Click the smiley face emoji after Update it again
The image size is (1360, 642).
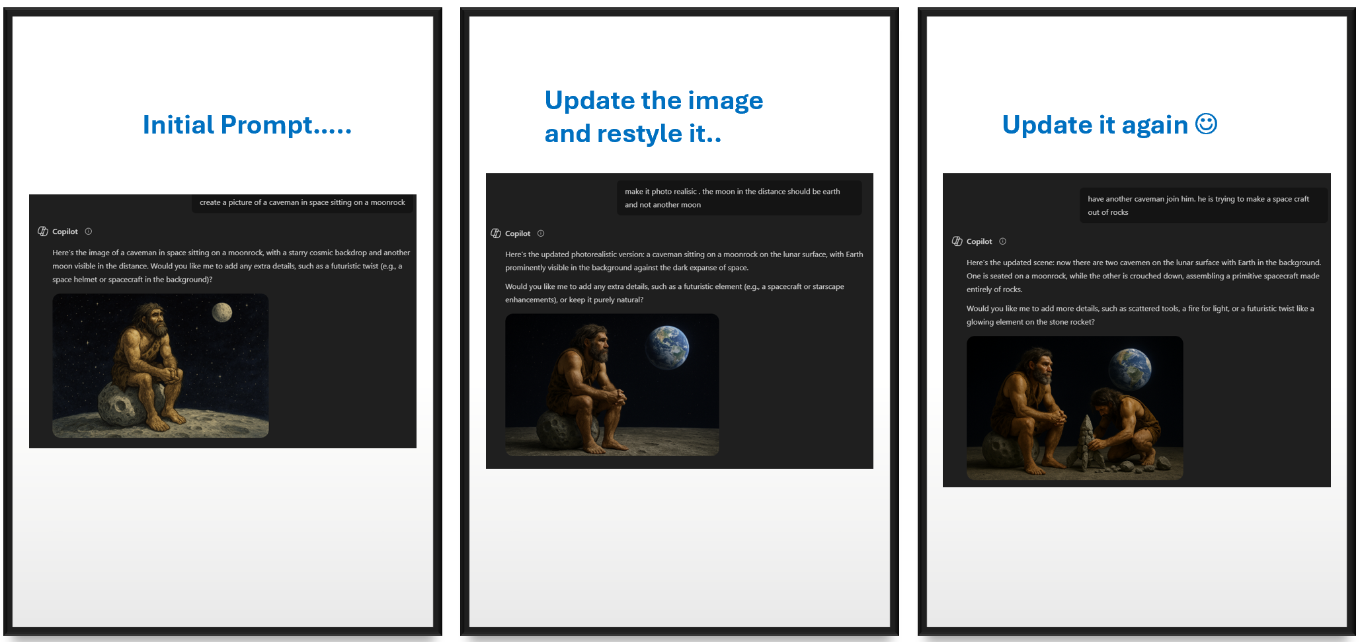(x=1206, y=124)
